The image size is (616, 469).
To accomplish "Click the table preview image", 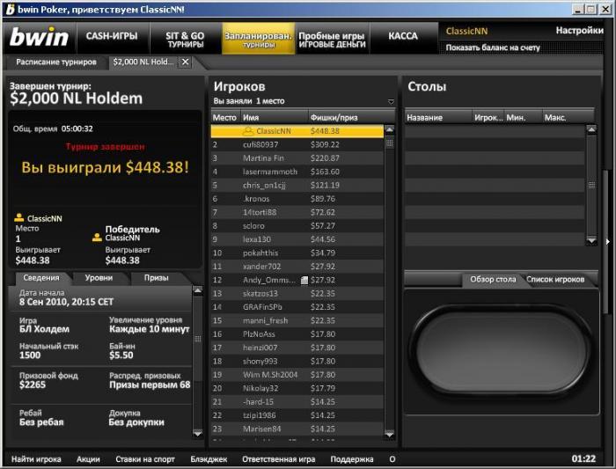I will [x=502, y=350].
